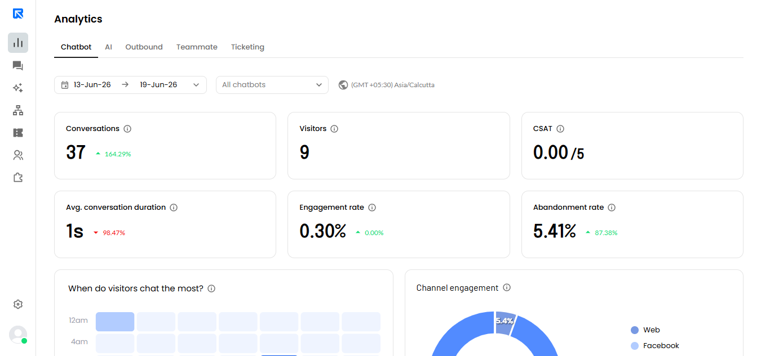Open the ticketing ticket sidebar icon
The height and width of the screenshot is (356, 761).
18,133
